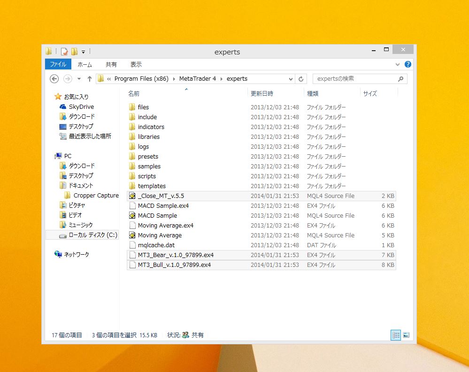Show hidden breadcrumb path with « chevron

[x=109, y=79]
